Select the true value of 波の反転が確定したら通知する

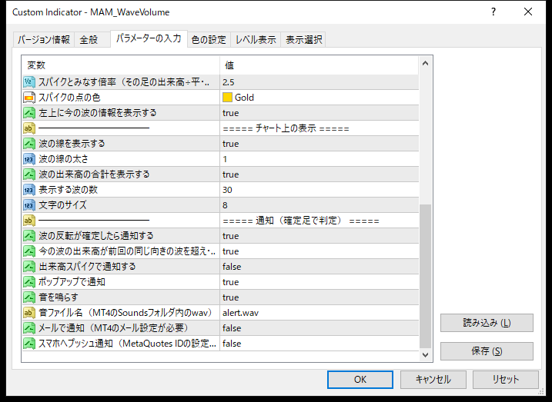pyautogui.click(x=231, y=236)
